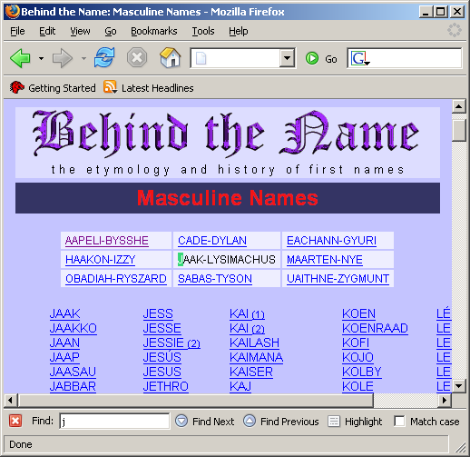This screenshot has width=470, height=457.
Task: Click the Find Previous arrow icon
Action: pyautogui.click(x=250, y=421)
